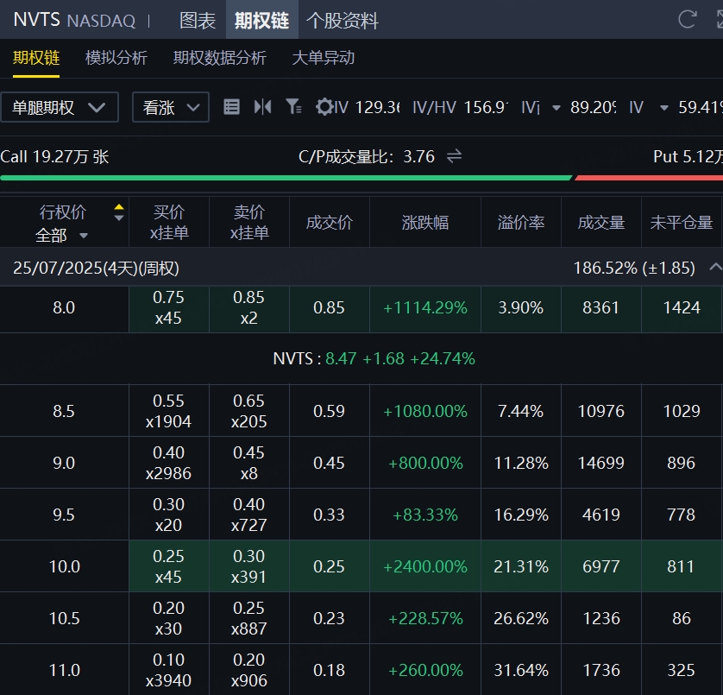Open the 大单异动 sub-tab
The image size is (723, 695).
coord(324,58)
